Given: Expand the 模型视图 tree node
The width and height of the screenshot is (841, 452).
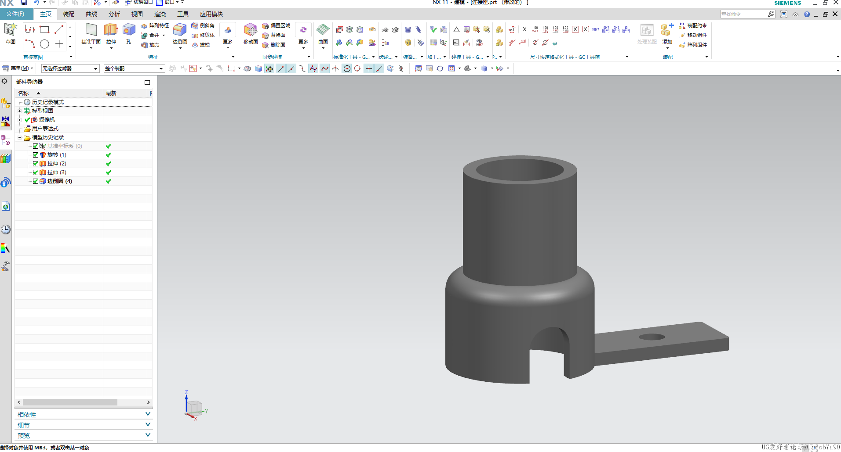Looking at the screenshot, I should pyautogui.click(x=19, y=111).
